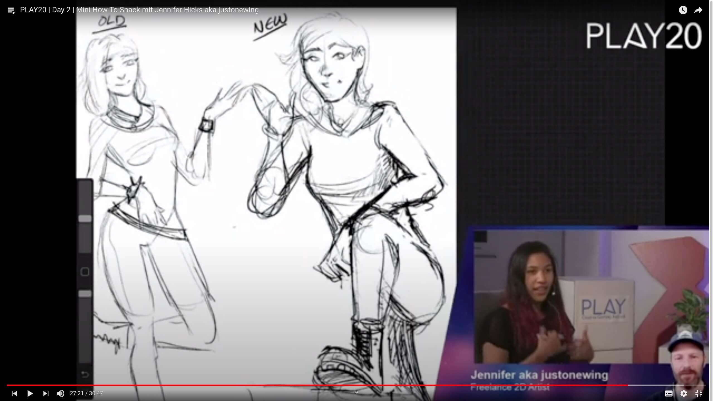The image size is (713, 401).
Task: Skip to the next video
Action: pyautogui.click(x=46, y=393)
